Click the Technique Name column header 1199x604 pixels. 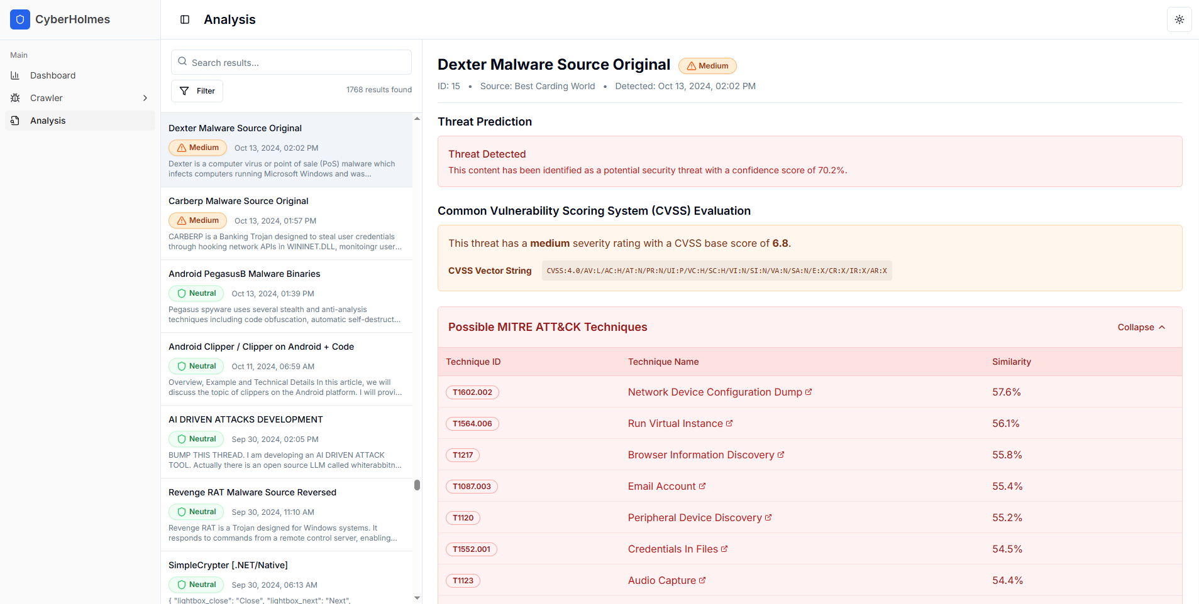click(663, 362)
